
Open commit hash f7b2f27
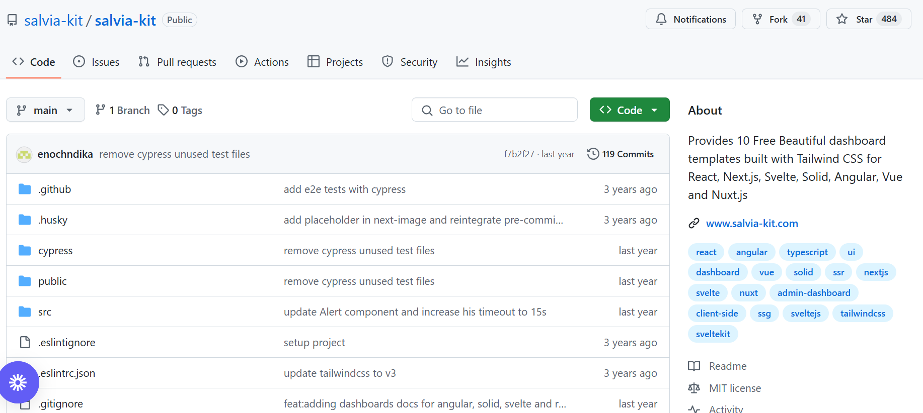[x=519, y=154]
